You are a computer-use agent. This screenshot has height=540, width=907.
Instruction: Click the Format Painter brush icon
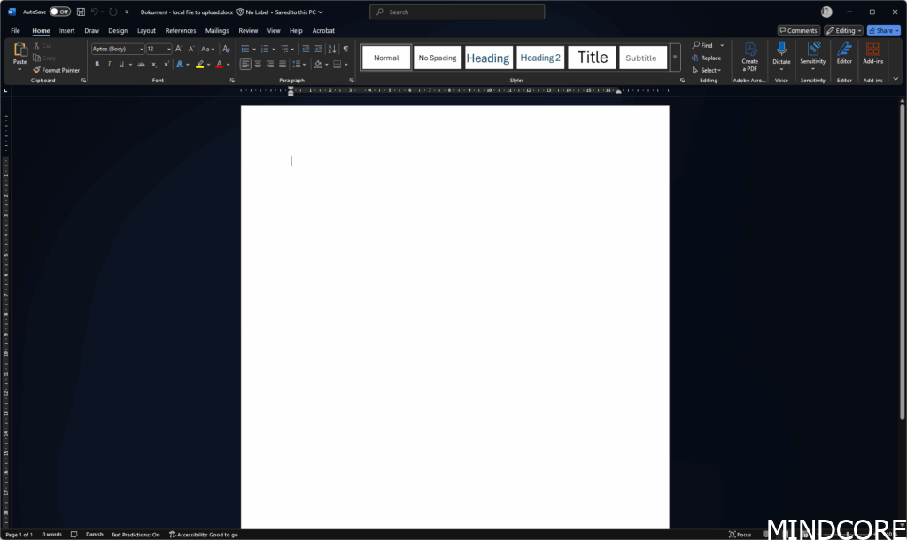37,70
